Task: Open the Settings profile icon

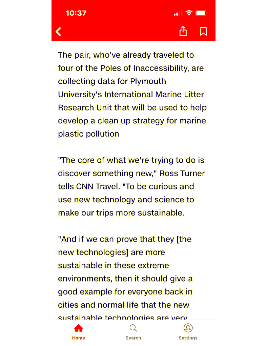Action: point(188,328)
